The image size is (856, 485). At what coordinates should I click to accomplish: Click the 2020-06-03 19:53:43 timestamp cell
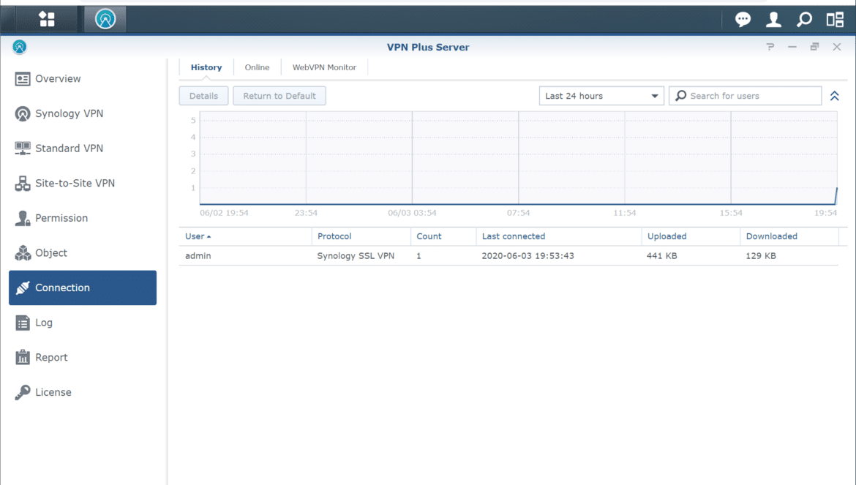[x=528, y=255]
